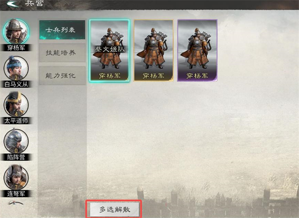
Task: Select the 陷阵营 portrait icon
Action: [x=16, y=141]
